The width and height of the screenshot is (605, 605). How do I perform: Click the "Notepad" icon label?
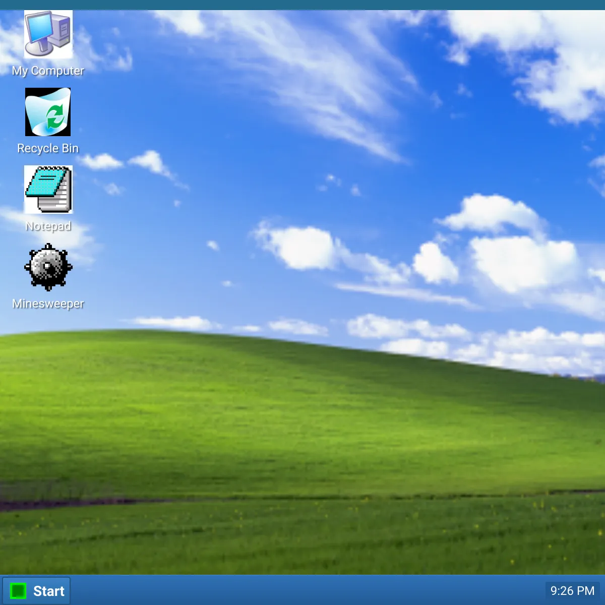[48, 226]
